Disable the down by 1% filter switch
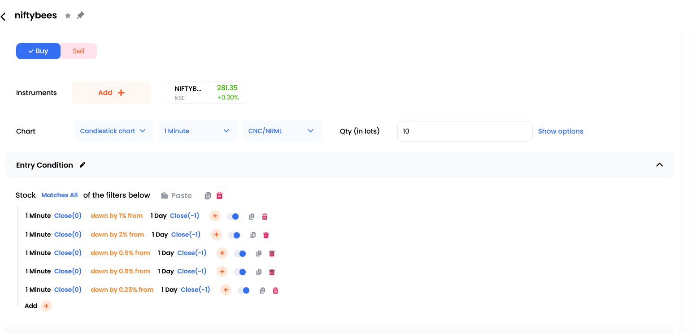 [x=233, y=216]
